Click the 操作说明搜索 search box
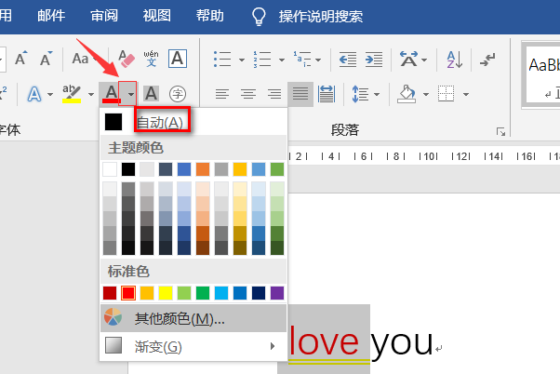 (x=321, y=17)
